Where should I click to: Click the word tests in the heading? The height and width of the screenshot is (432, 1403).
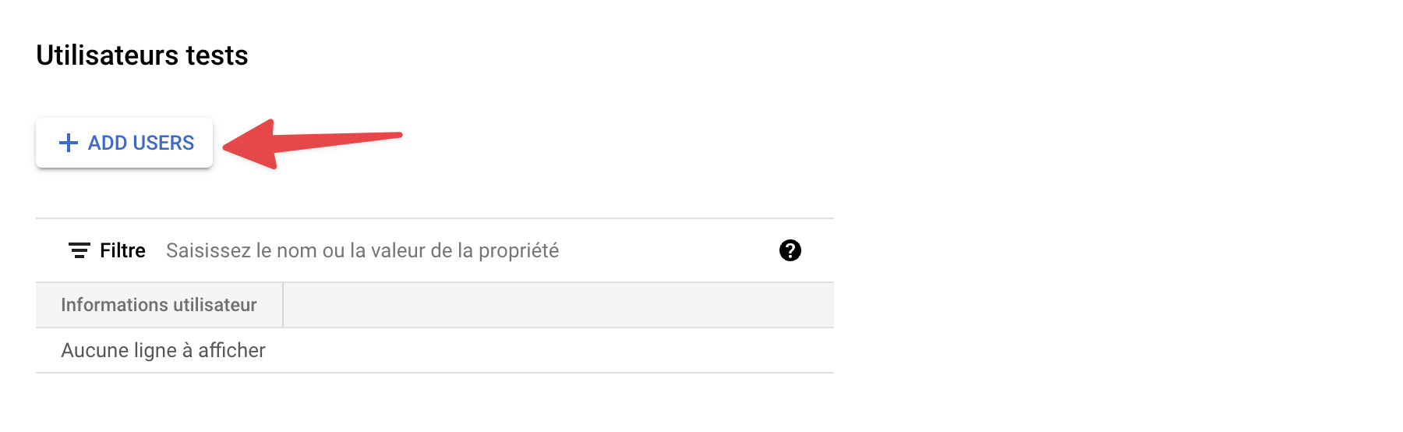(x=217, y=55)
